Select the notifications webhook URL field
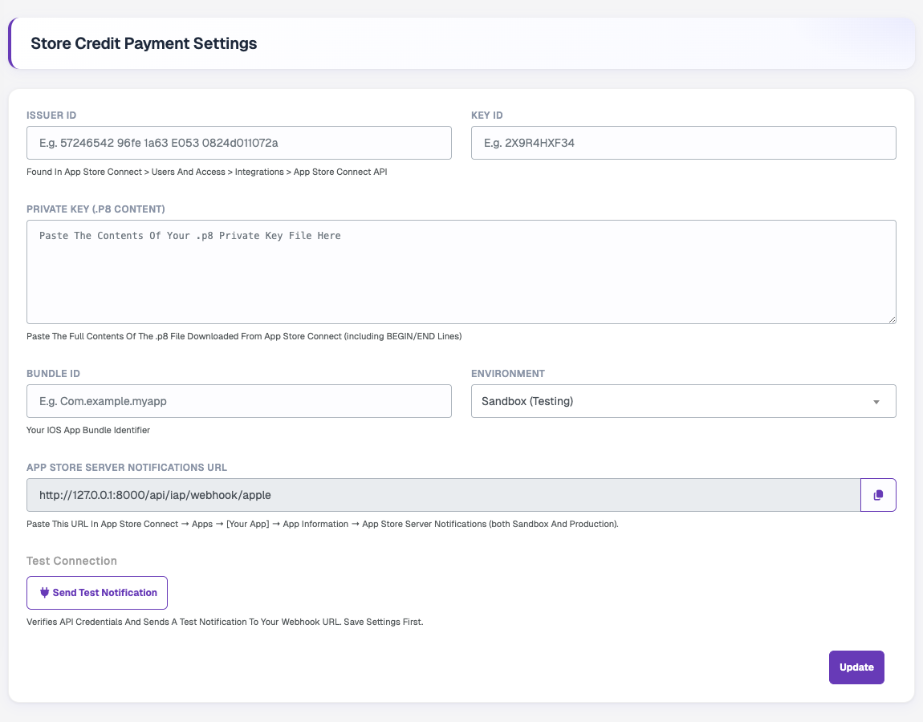This screenshot has height=722, width=923. [443, 495]
